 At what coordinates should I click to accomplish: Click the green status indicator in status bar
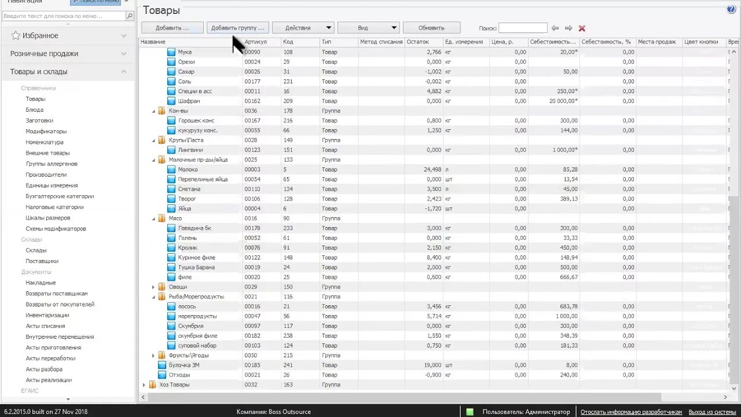click(470, 412)
